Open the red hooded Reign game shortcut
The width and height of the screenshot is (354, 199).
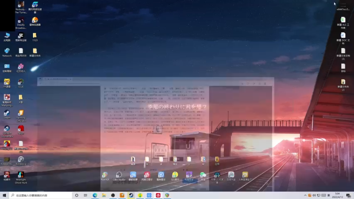[x=21, y=130]
